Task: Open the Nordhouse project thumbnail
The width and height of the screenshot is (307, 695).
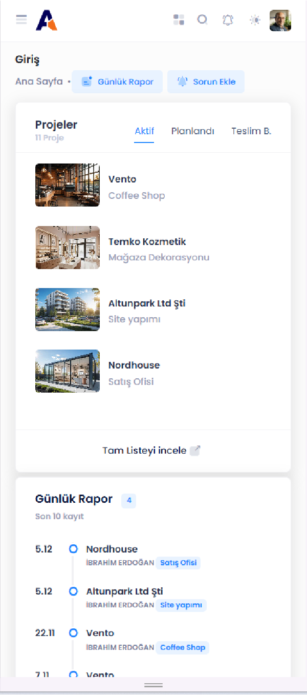Action: 68,371
